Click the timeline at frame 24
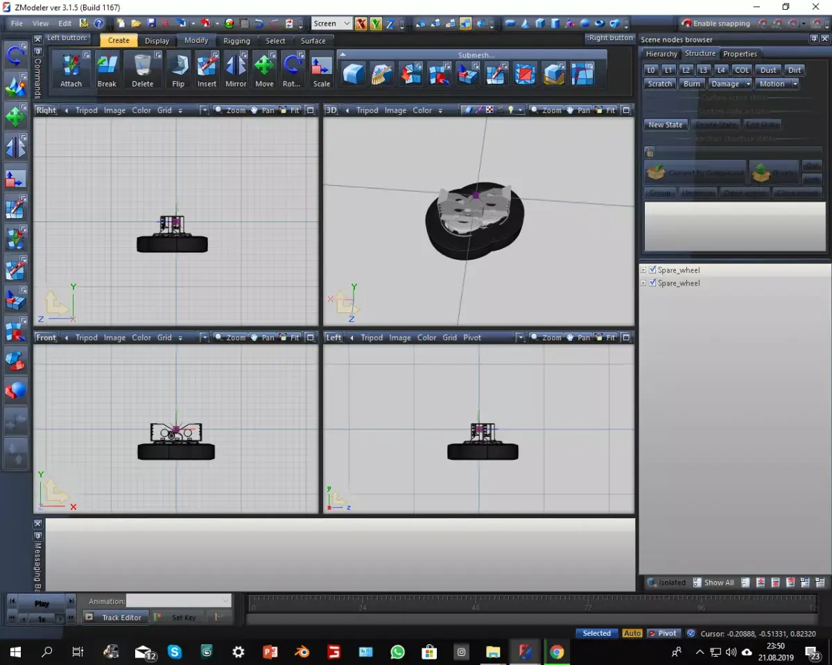The image size is (832, 665). coord(362,603)
